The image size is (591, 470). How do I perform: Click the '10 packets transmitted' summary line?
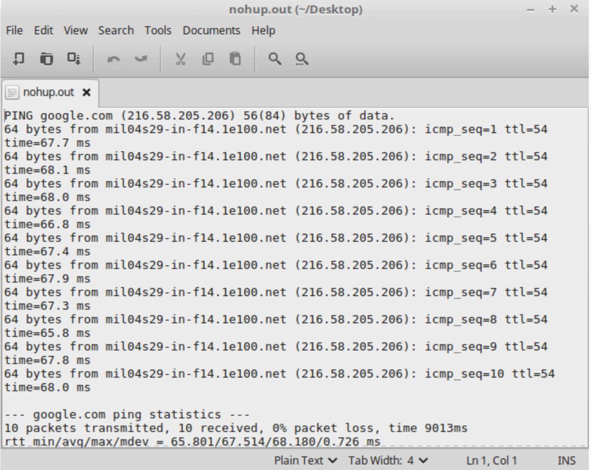pos(236,428)
